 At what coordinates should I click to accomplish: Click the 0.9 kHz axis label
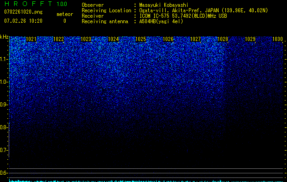[4, 105]
